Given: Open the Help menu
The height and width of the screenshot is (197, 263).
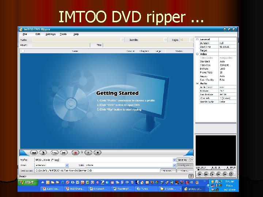Looking at the screenshot, I should [x=76, y=34].
